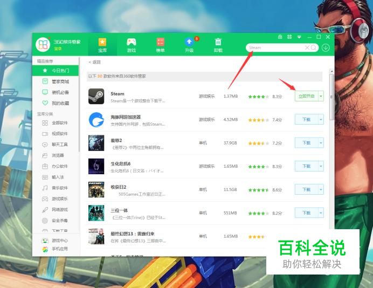Open the Steam software title
This screenshot has width=373, height=288.
(118, 94)
